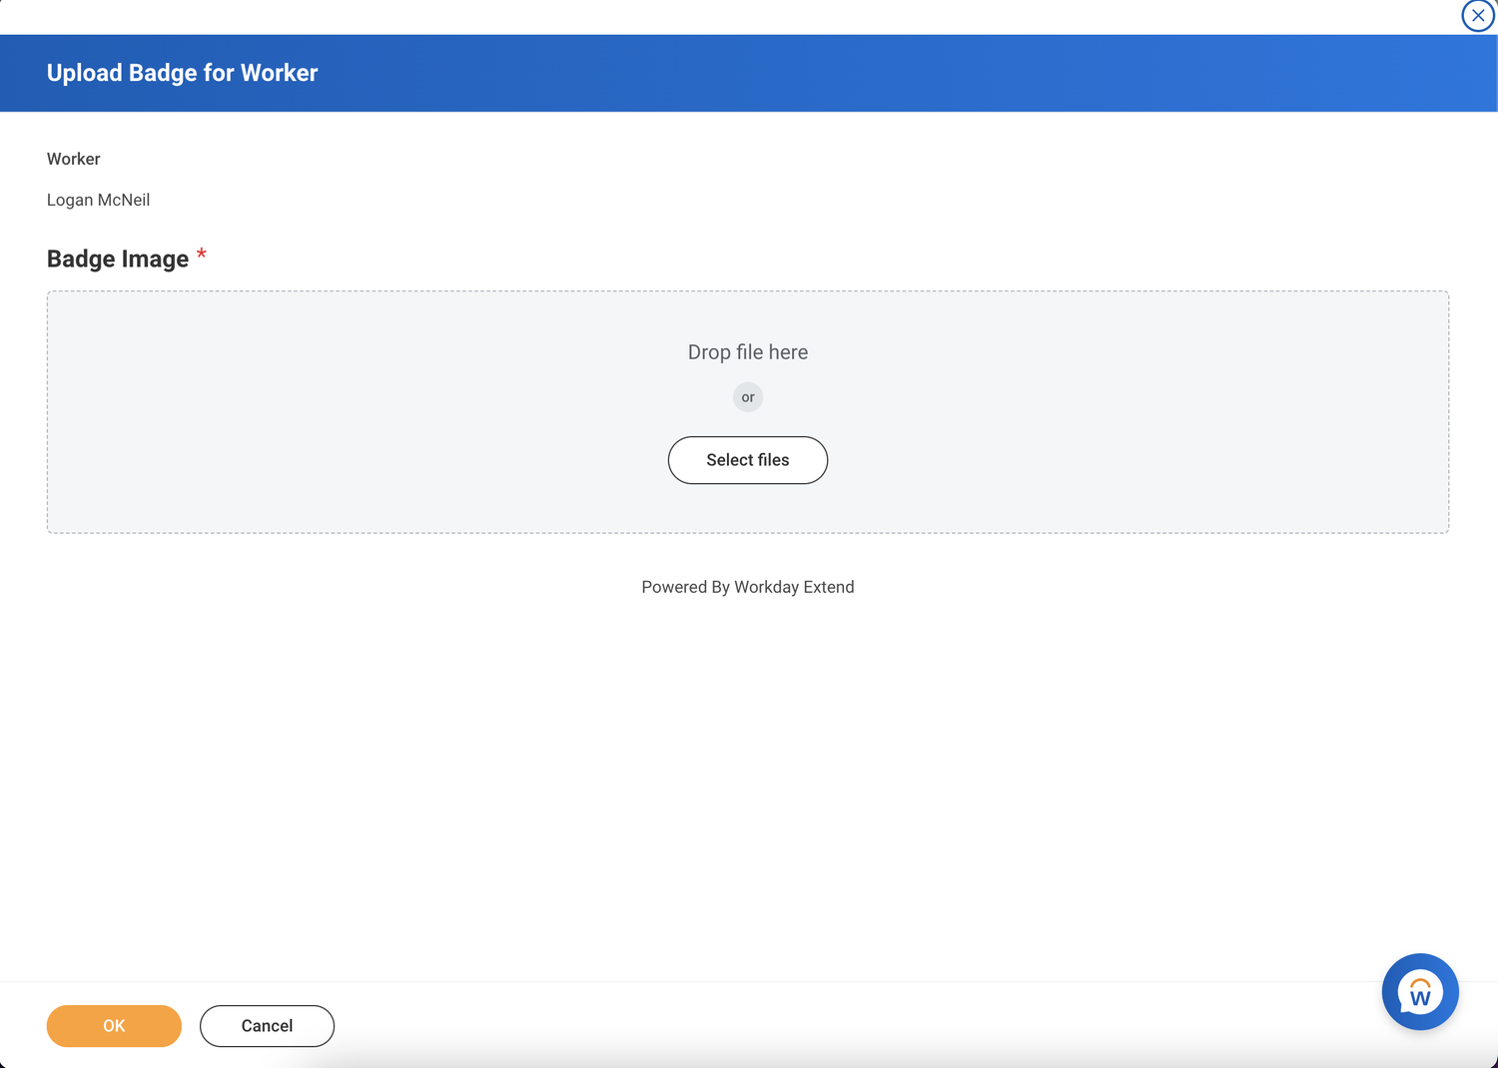
Task: Click the 'Powered By Workday Extend' text
Action: pyautogui.click(x=747, y=587)
